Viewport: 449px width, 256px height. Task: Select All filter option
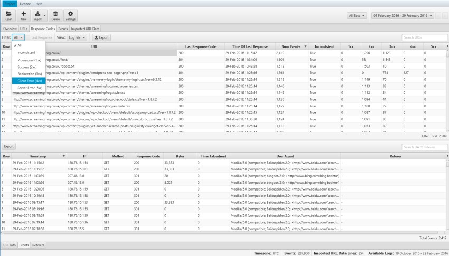[x=29, y=45]
